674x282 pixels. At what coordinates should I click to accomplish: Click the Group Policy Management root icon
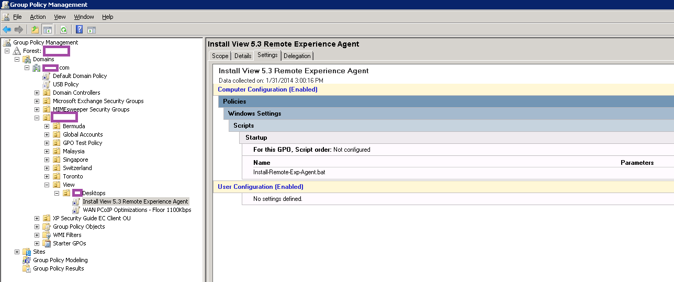[x=7, y=42]
